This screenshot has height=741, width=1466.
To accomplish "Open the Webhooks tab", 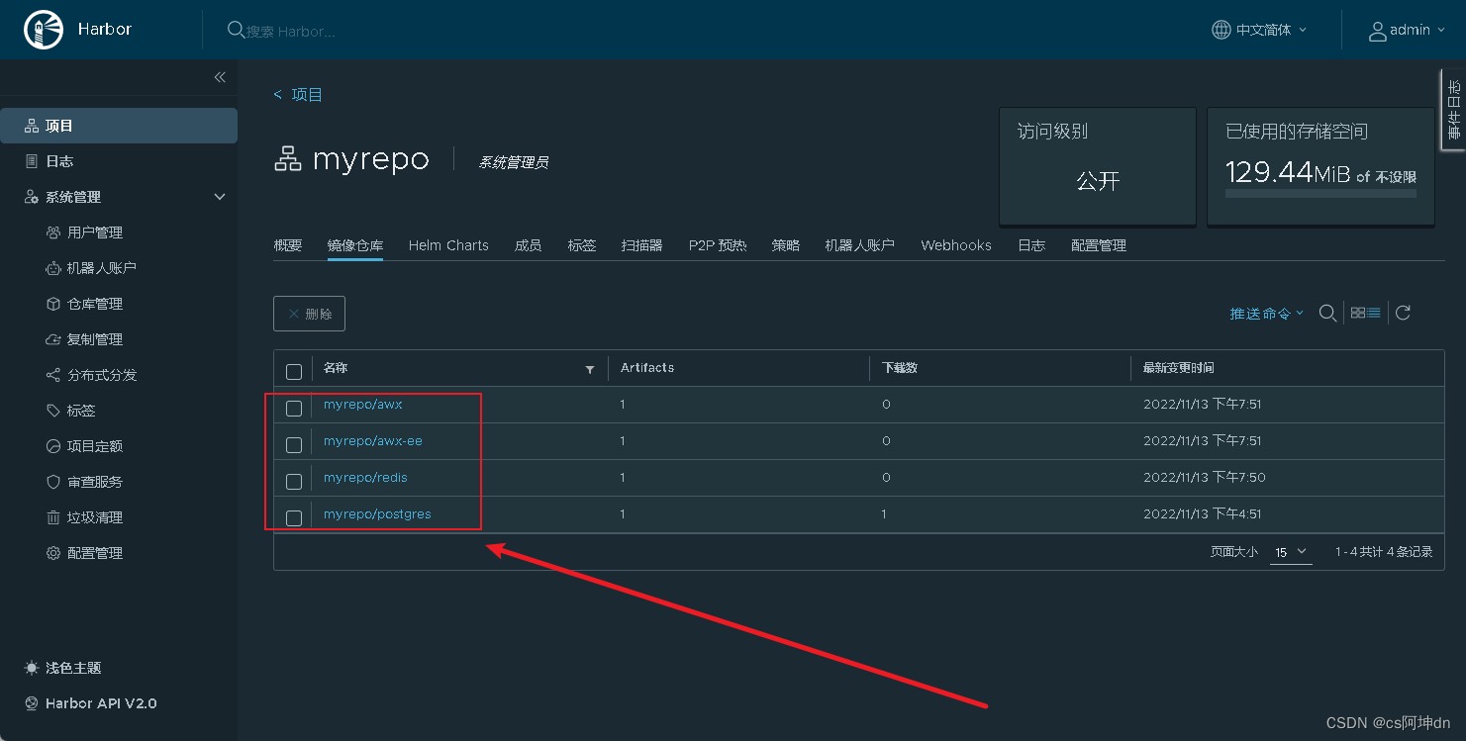I will [x=956, y=245].
